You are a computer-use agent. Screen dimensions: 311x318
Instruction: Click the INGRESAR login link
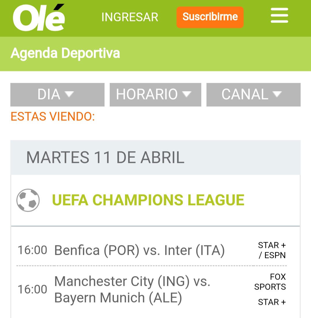(x=130, y=17)
